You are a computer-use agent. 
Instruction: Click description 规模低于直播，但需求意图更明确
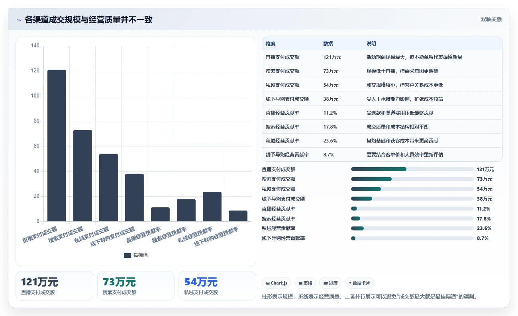point(402,71)
